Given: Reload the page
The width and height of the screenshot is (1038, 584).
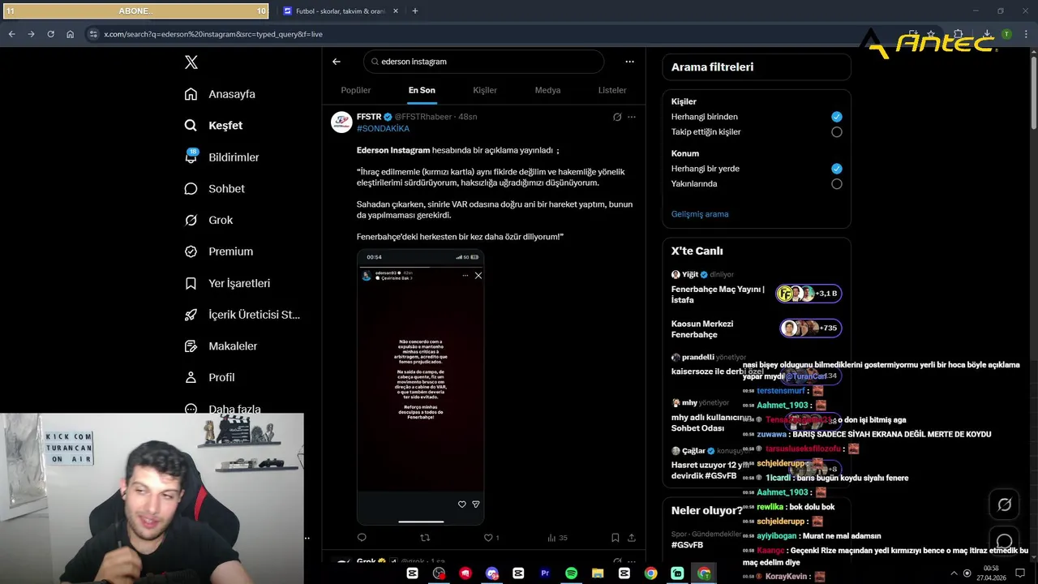Looking at the screenshot, I should pyautogui.click(x=50, y=34).
